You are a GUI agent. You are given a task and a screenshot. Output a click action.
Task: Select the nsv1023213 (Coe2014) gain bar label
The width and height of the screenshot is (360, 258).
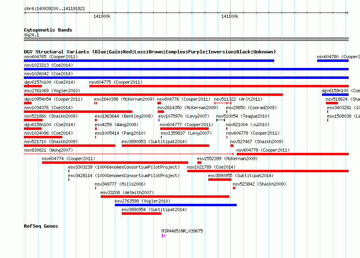pyautogui.click(x=49, y=65)
